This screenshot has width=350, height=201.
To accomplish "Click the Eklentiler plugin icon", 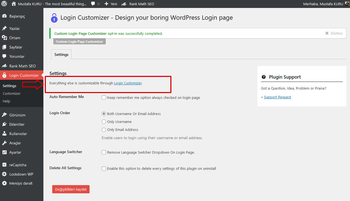I will [4, 124].
